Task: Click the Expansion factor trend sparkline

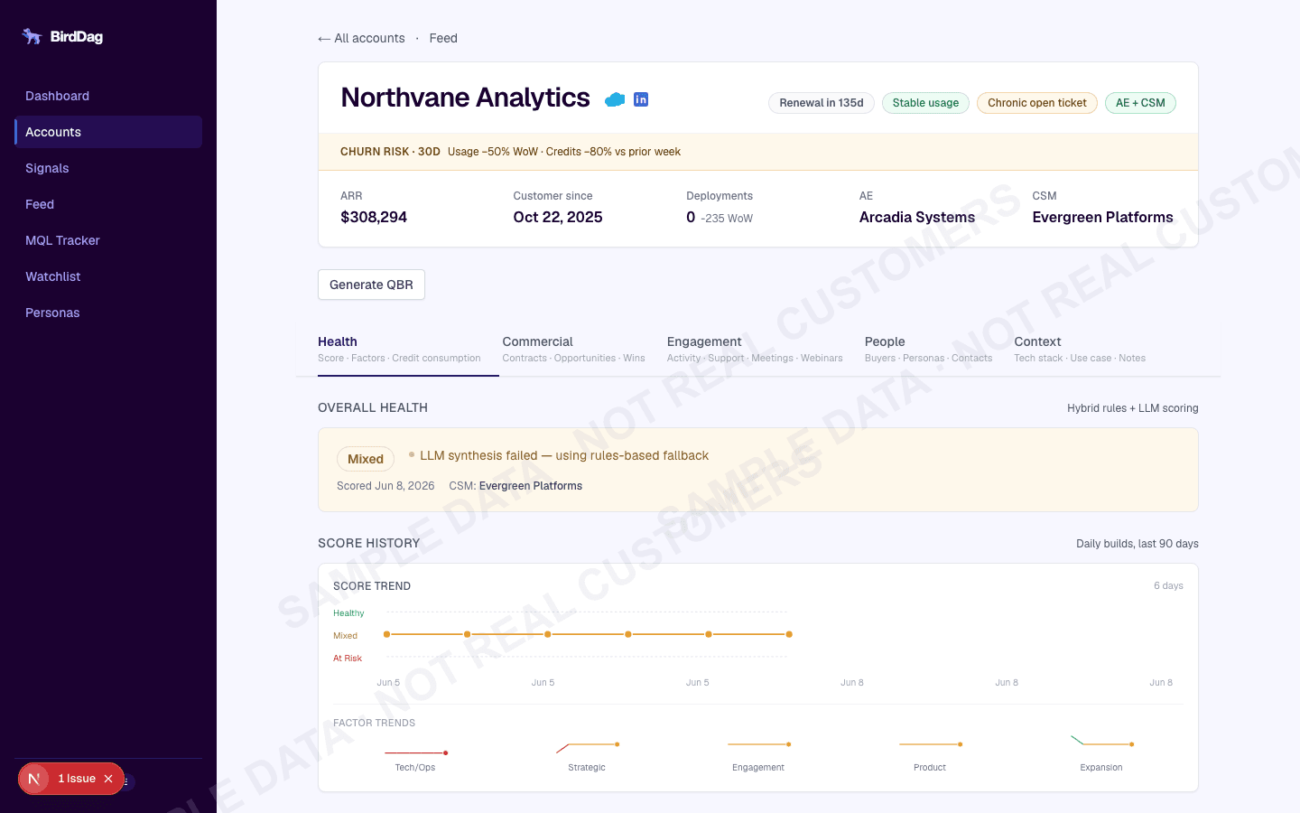Action: 1101,741
